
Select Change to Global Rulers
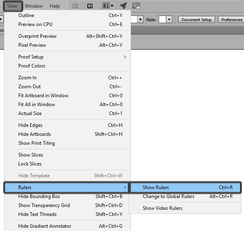click(185, 196)
